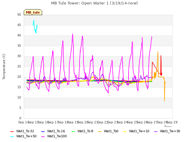Click the chart title MB Tule Tower
This screenshot has height=142, width=190.
click(x=94, y=3)
